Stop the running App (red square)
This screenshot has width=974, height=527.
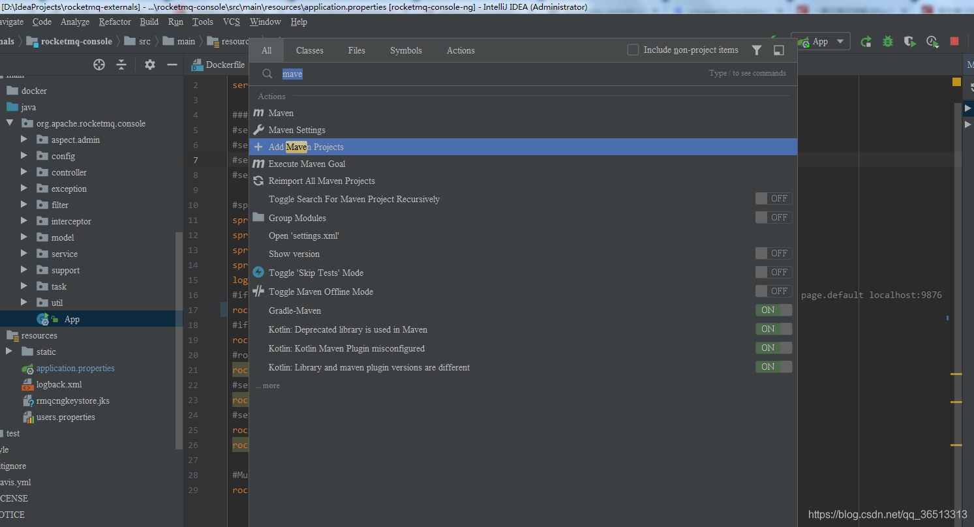coord(954,41)
